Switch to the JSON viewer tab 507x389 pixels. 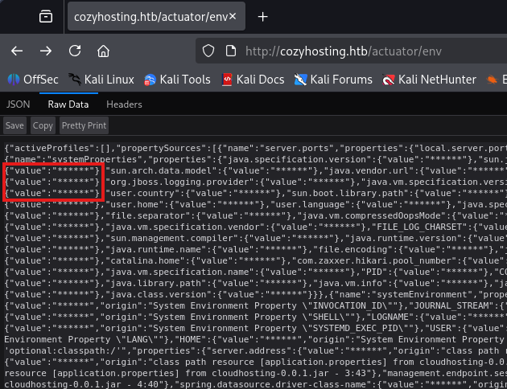click(19, 104)
